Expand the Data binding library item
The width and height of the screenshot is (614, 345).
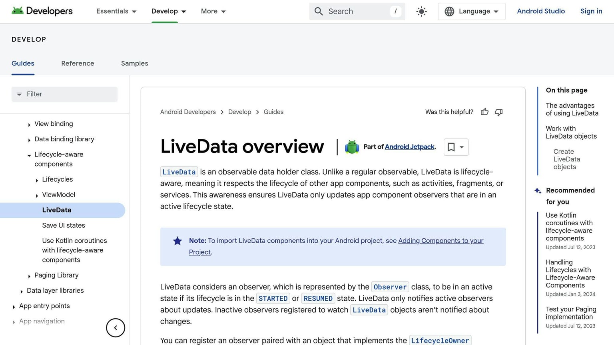click(29, 140)
